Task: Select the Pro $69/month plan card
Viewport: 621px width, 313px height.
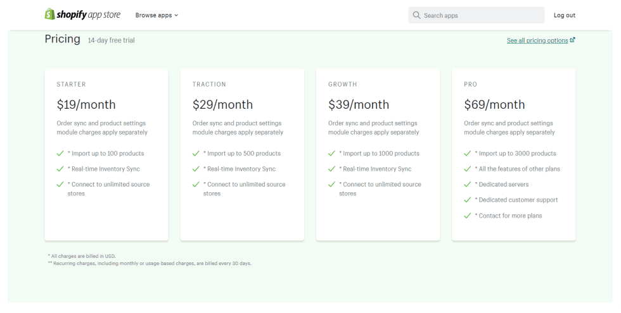Action: [x=514, y=154]
